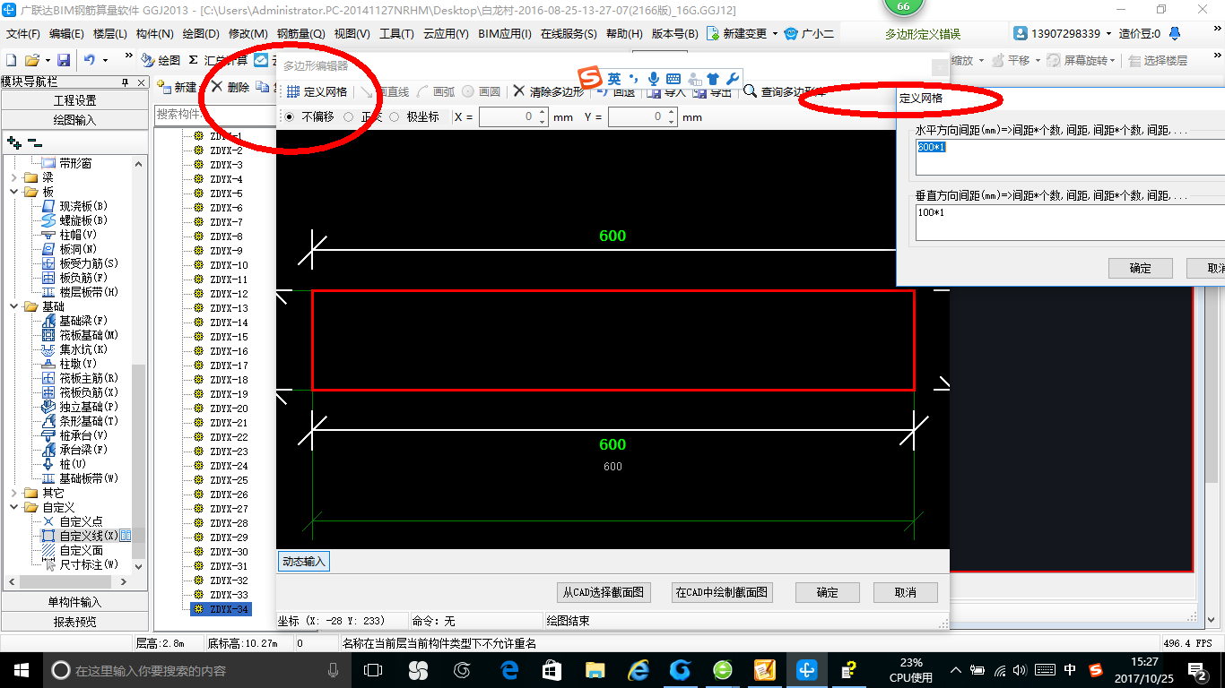Click the Undo arrow icon
This screenshot has width=1225, height=688.
(x=90, y=60)
